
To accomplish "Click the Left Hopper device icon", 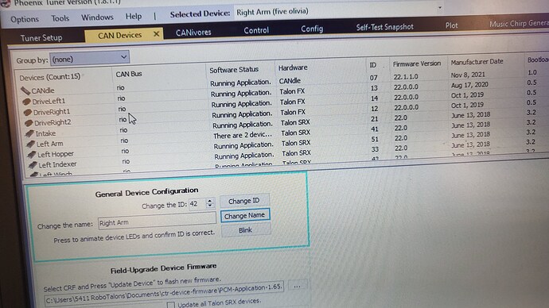I will [32, 154].
